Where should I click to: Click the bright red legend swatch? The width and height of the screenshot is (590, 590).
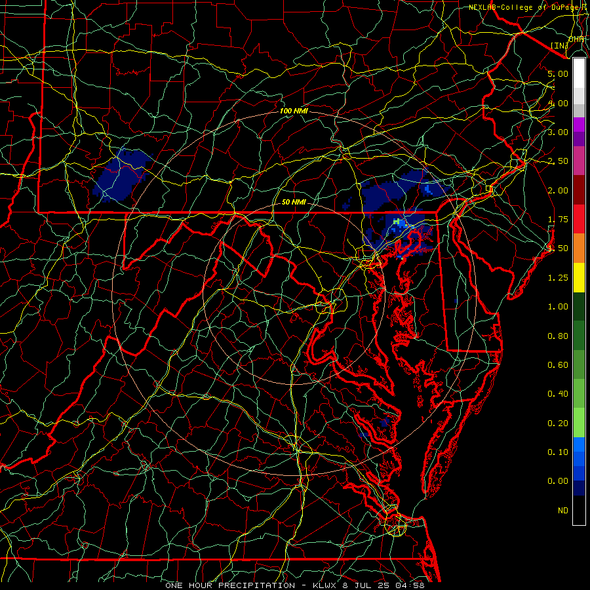pos(579,219)
